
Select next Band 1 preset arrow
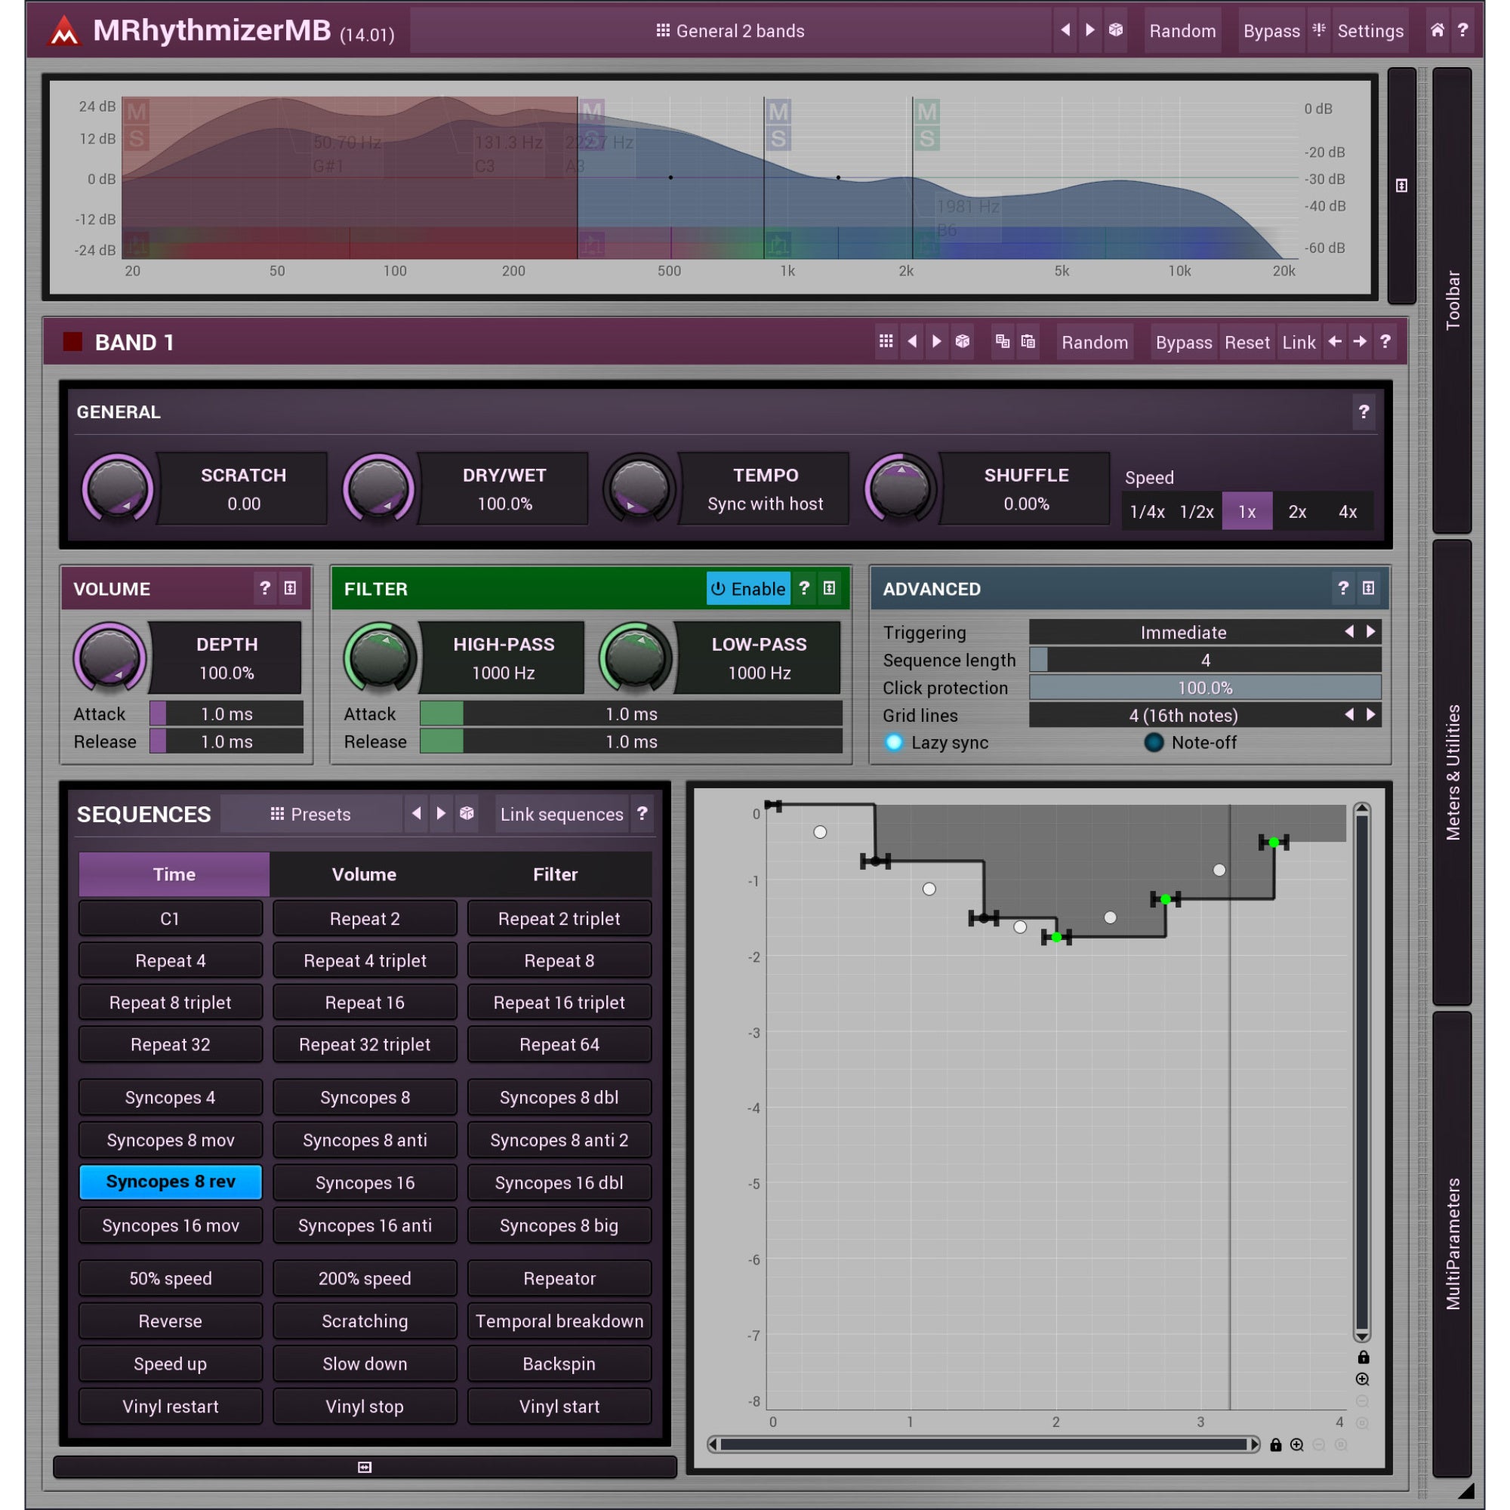(x=936, y=341)
